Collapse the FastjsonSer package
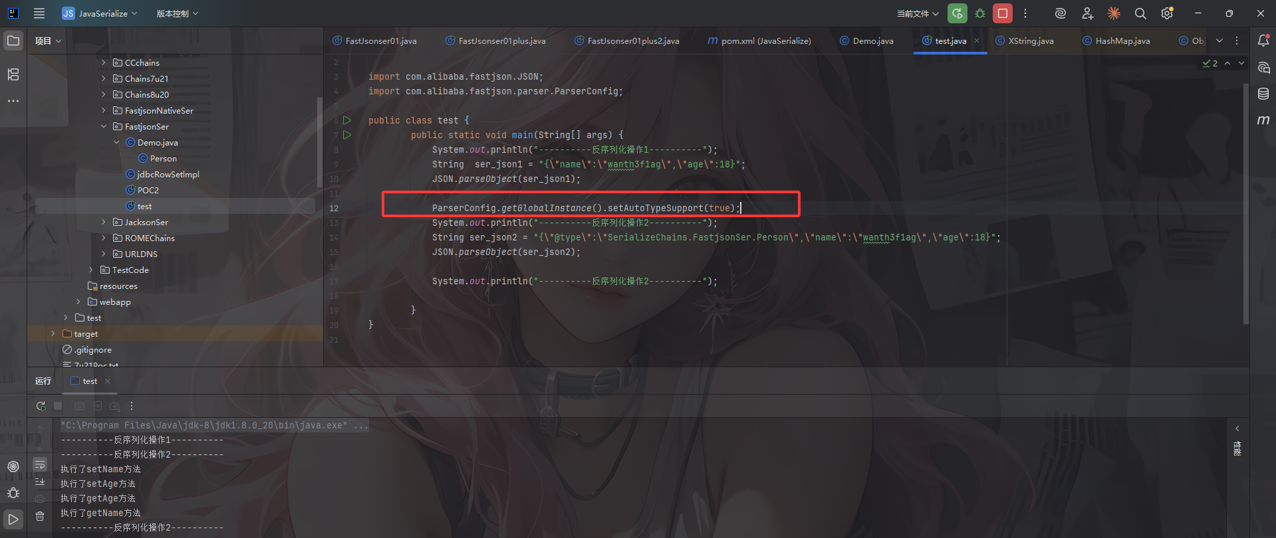1276x538 pixels. click(x=103, y=126)
